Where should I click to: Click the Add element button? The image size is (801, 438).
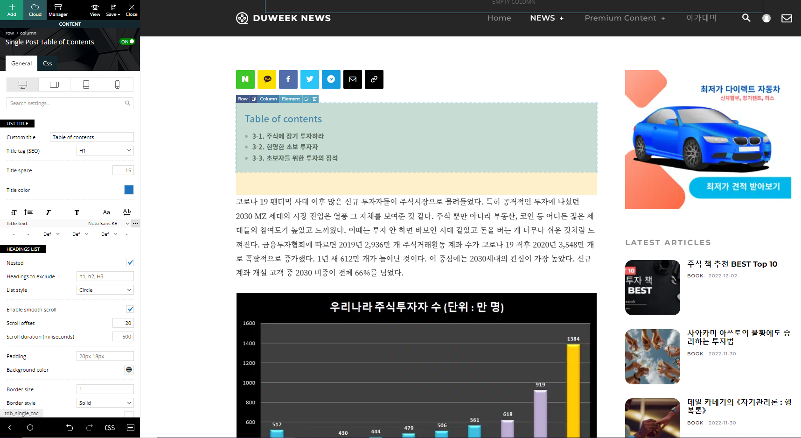(x=12, y=10)
